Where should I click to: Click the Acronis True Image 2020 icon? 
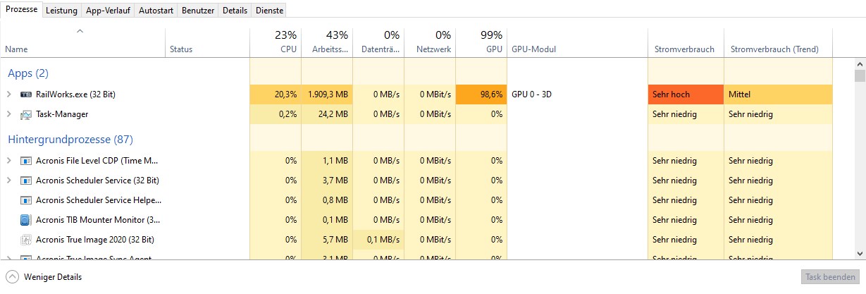pos(26,240)
